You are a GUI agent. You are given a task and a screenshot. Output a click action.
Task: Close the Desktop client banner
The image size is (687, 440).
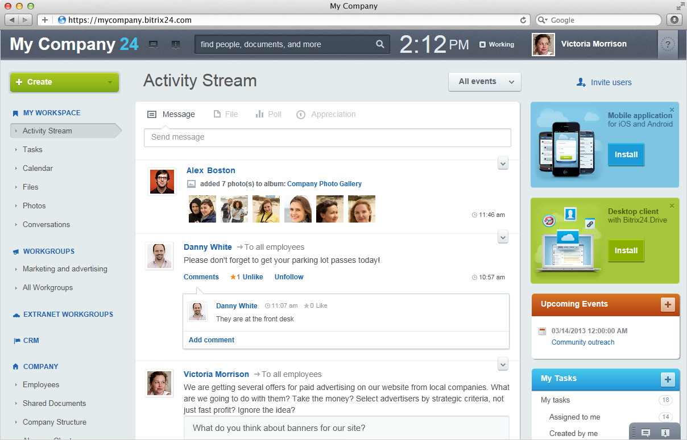pos(672,206)
